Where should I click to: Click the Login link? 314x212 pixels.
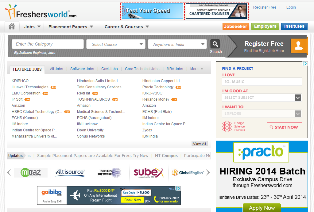click(x=291, y=7)
